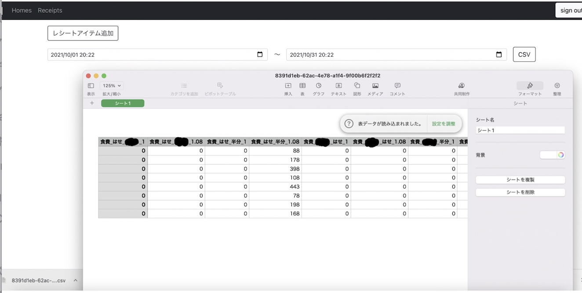
Task: Open the 125% zoom dropdown
Action: (112, 86)
